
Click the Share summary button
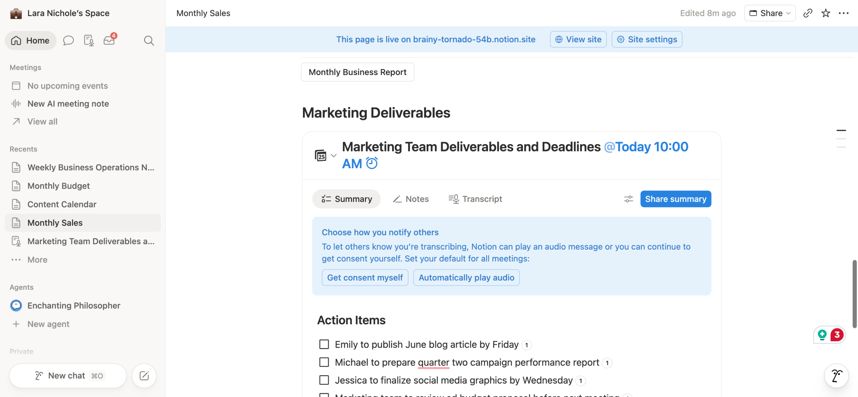coord(676,199)
